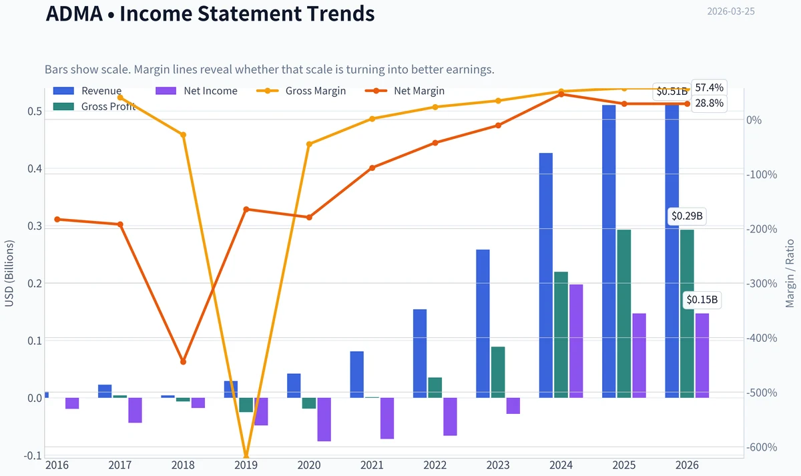Click the purple Net Income legend swatch
801x476 pixels.
pyautogui.click(x=166, y=91)
